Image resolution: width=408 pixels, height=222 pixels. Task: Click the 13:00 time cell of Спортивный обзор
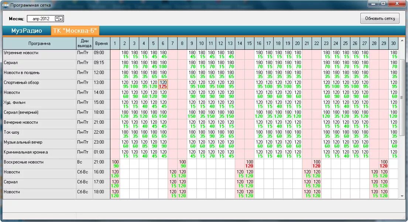[x=101, y=84]
